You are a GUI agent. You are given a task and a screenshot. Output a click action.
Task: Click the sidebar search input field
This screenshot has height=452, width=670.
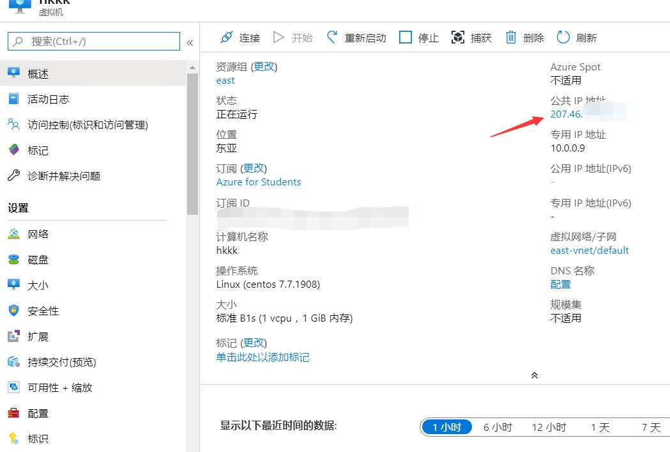click(x=94, y=42)
